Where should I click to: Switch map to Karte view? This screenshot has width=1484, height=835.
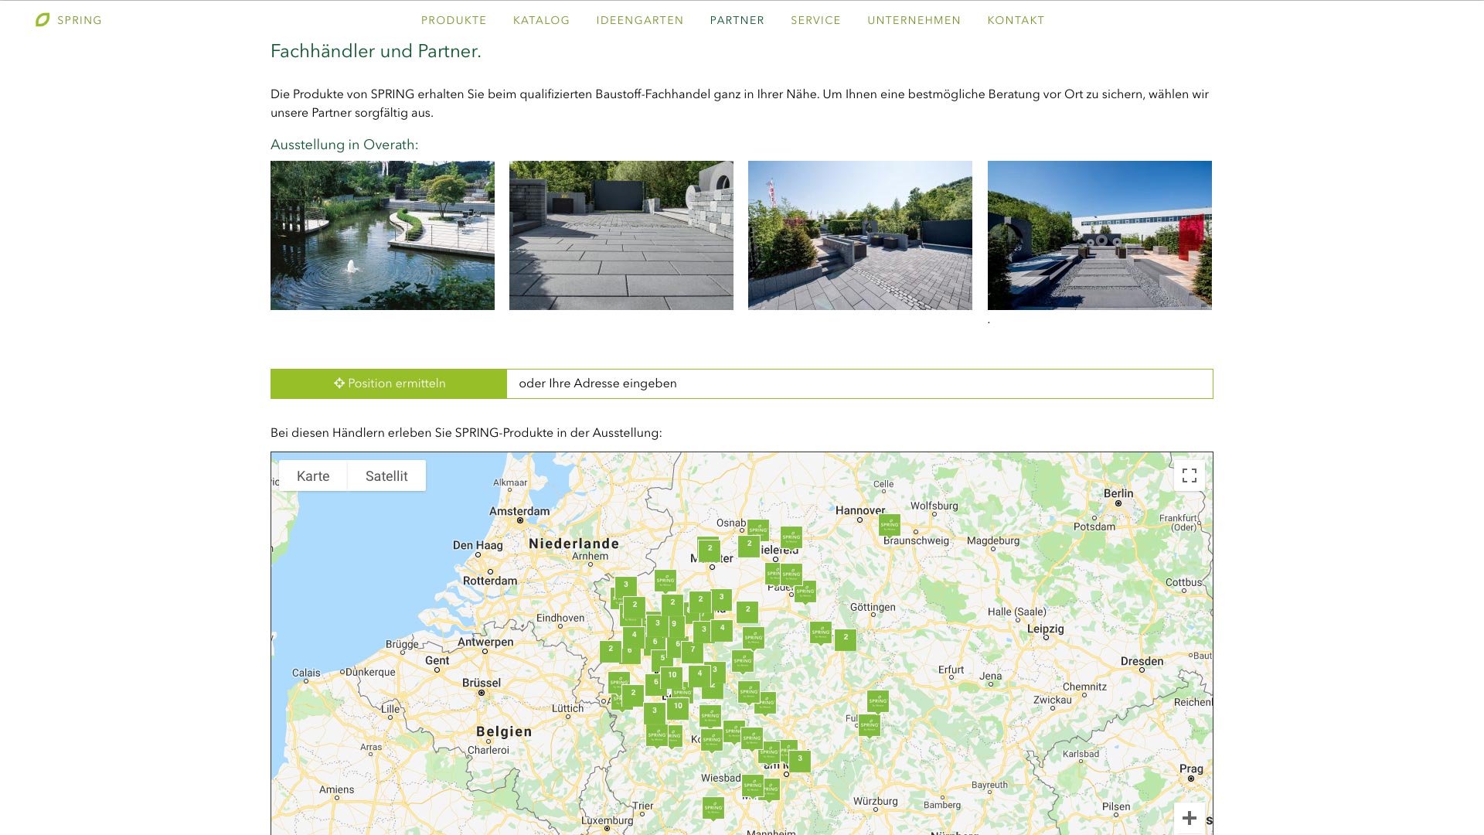pyautogui.click(x=313, y=475)
